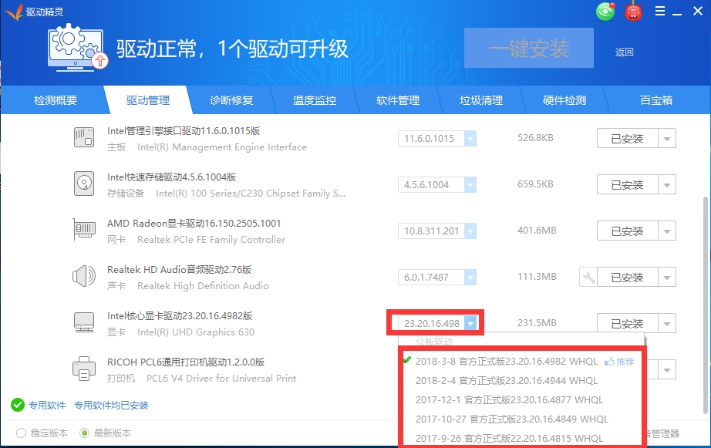This screenshot has height=448, width=711.
Task: Choose 2018-2-4 version 23.20.16.4944 WHQL
Action: 507,380
